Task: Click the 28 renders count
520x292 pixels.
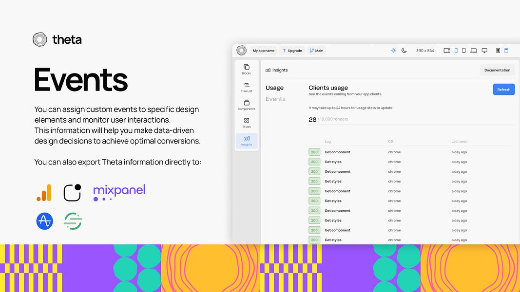Action: pyautogui.click(x=312, y=120)
